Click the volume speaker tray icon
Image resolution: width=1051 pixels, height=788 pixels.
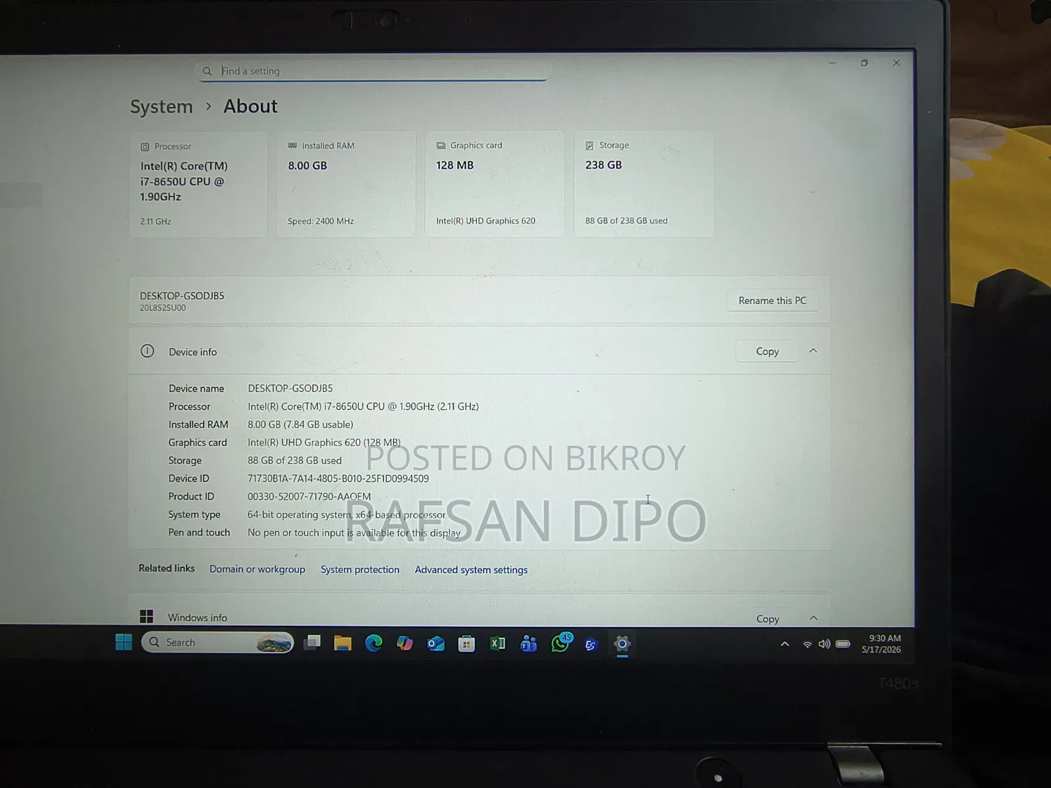pos(824,644)
